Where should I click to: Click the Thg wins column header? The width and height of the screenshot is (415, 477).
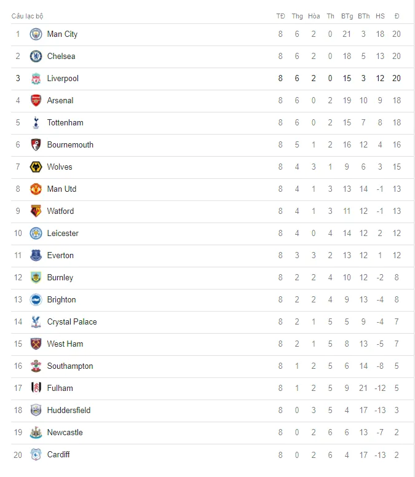click(x=297, y=16)
